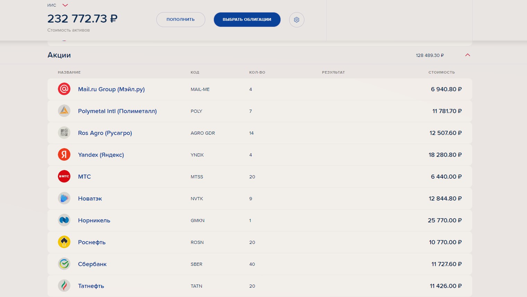Viewport: 527px width, 297px height.
Task: Click the MTSS ticker code
Action: pyautogui.click(x=197, y=177)
